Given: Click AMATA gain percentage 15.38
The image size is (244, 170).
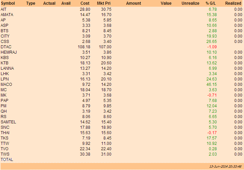Looking at the screenshot, I should [x=212, y=15].
